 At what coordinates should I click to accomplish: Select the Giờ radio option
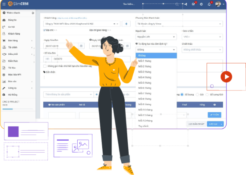tap(197, 94)
